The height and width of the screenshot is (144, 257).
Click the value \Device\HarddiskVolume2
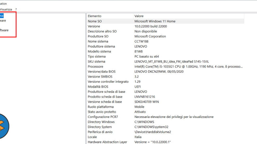click(x=153, y=132)
